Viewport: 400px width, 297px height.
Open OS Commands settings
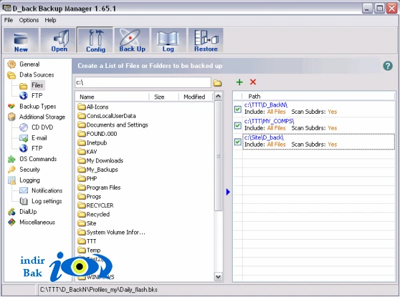(x=38, y=159)
